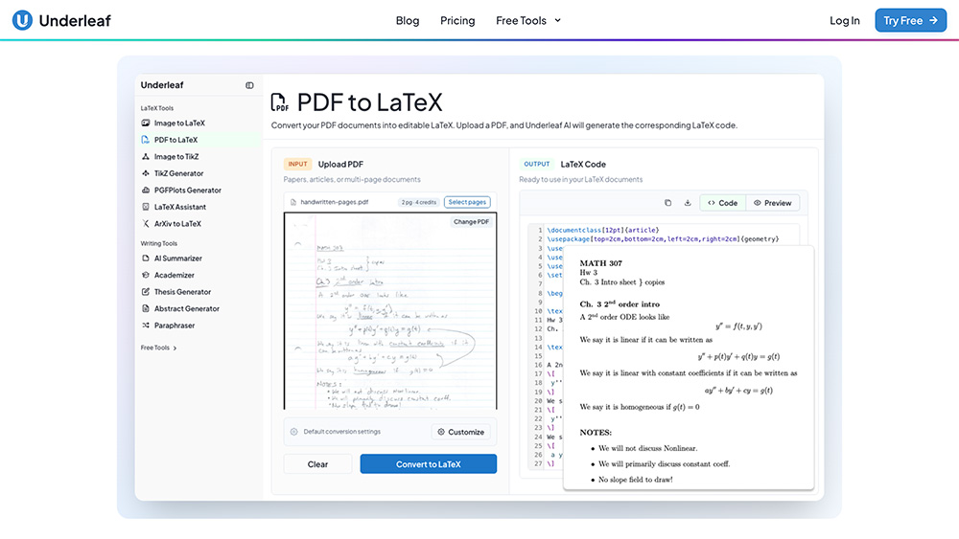Switch to the Preview tab
The width and height of the screenshot is (959, 539).
tap(772, 203)
